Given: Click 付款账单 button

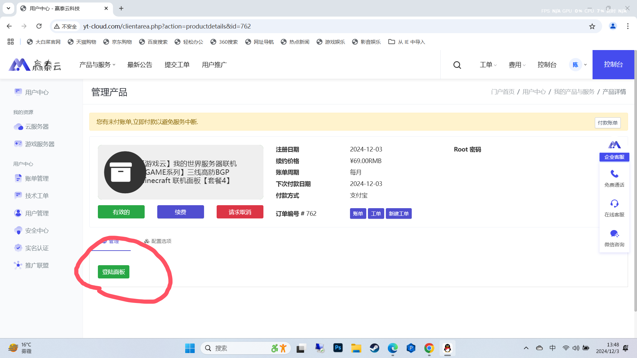Looking at the screenshot, I should (x=607, y=123).
